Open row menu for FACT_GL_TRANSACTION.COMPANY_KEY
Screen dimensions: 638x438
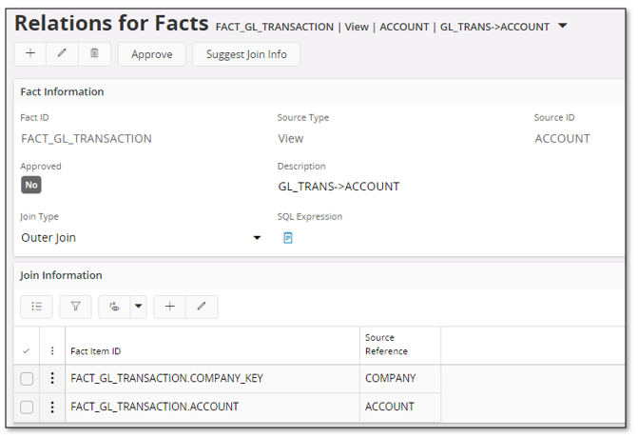[52, 379]
